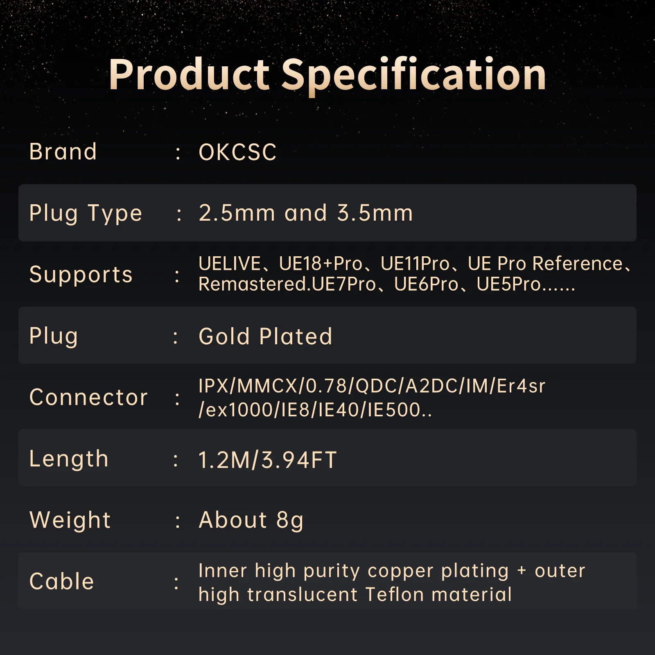655x655 pixels.
Task: Click the high translucent Teflon material line
Action: pyautogui.click(x=355, y=594)
